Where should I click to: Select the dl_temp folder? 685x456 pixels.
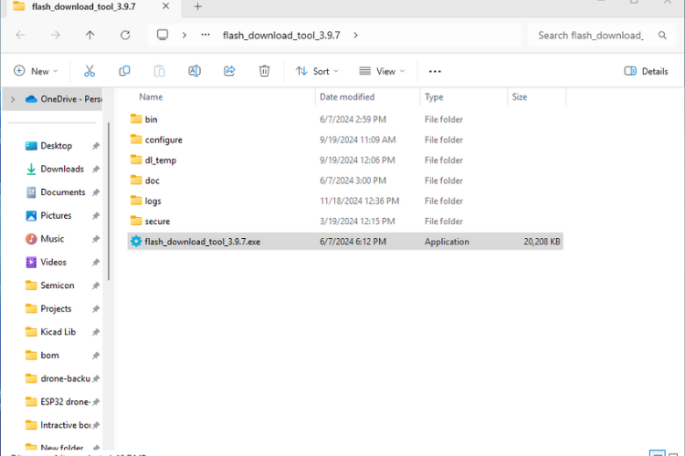(x=161, y=161)
